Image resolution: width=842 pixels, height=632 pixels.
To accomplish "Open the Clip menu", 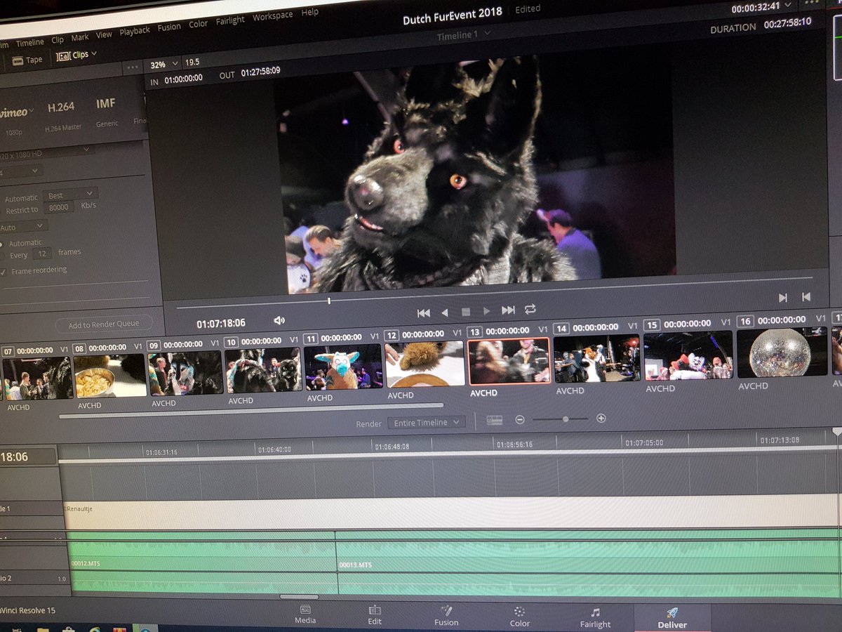I will click(58, 40).
